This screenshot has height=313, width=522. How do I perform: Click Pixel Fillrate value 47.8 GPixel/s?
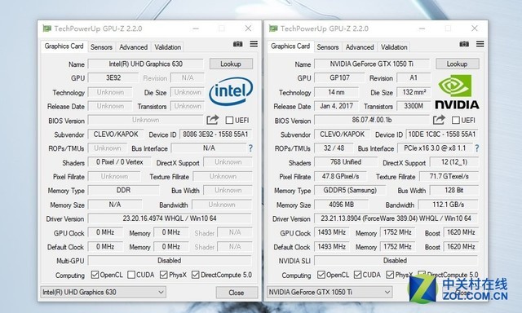pos(341,176)
